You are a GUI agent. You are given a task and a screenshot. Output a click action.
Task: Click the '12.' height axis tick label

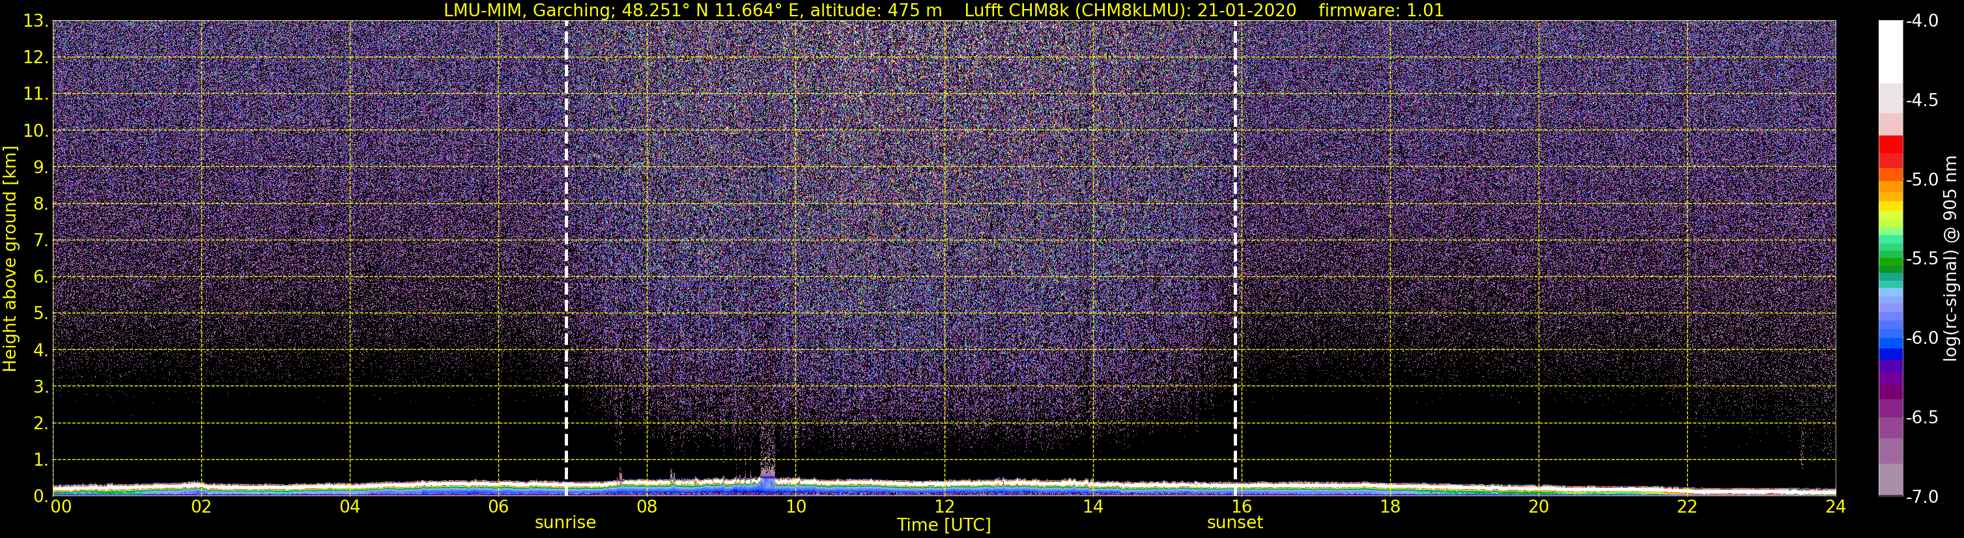pos(36,58)
